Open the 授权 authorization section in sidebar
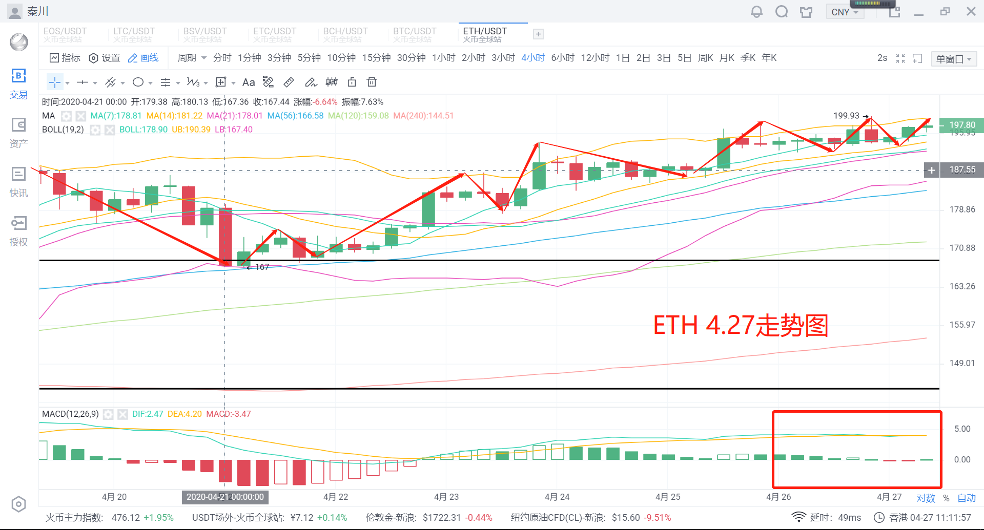This screenshot has height=530, width=984. [18, 231]
